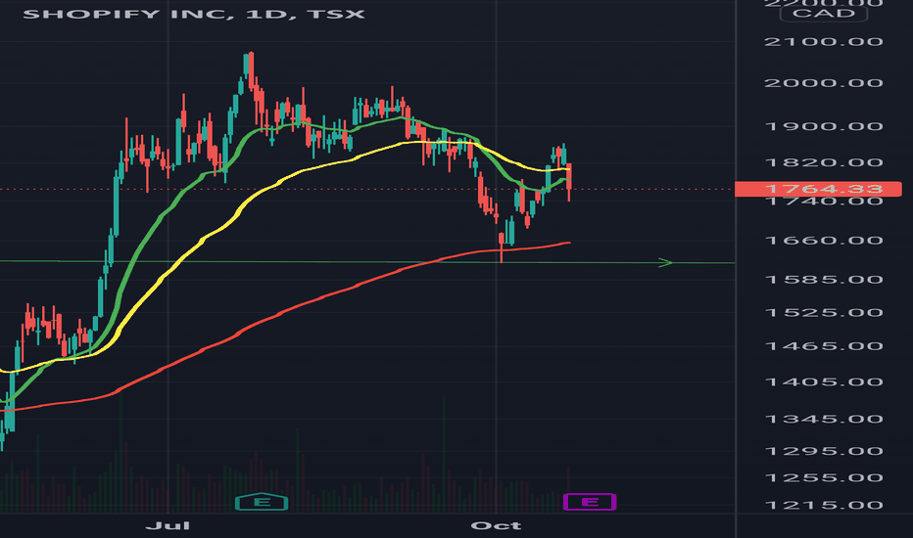Click the 2100.00 price axis label
Viewport: 913px width, 538px height.
point(823,42)
